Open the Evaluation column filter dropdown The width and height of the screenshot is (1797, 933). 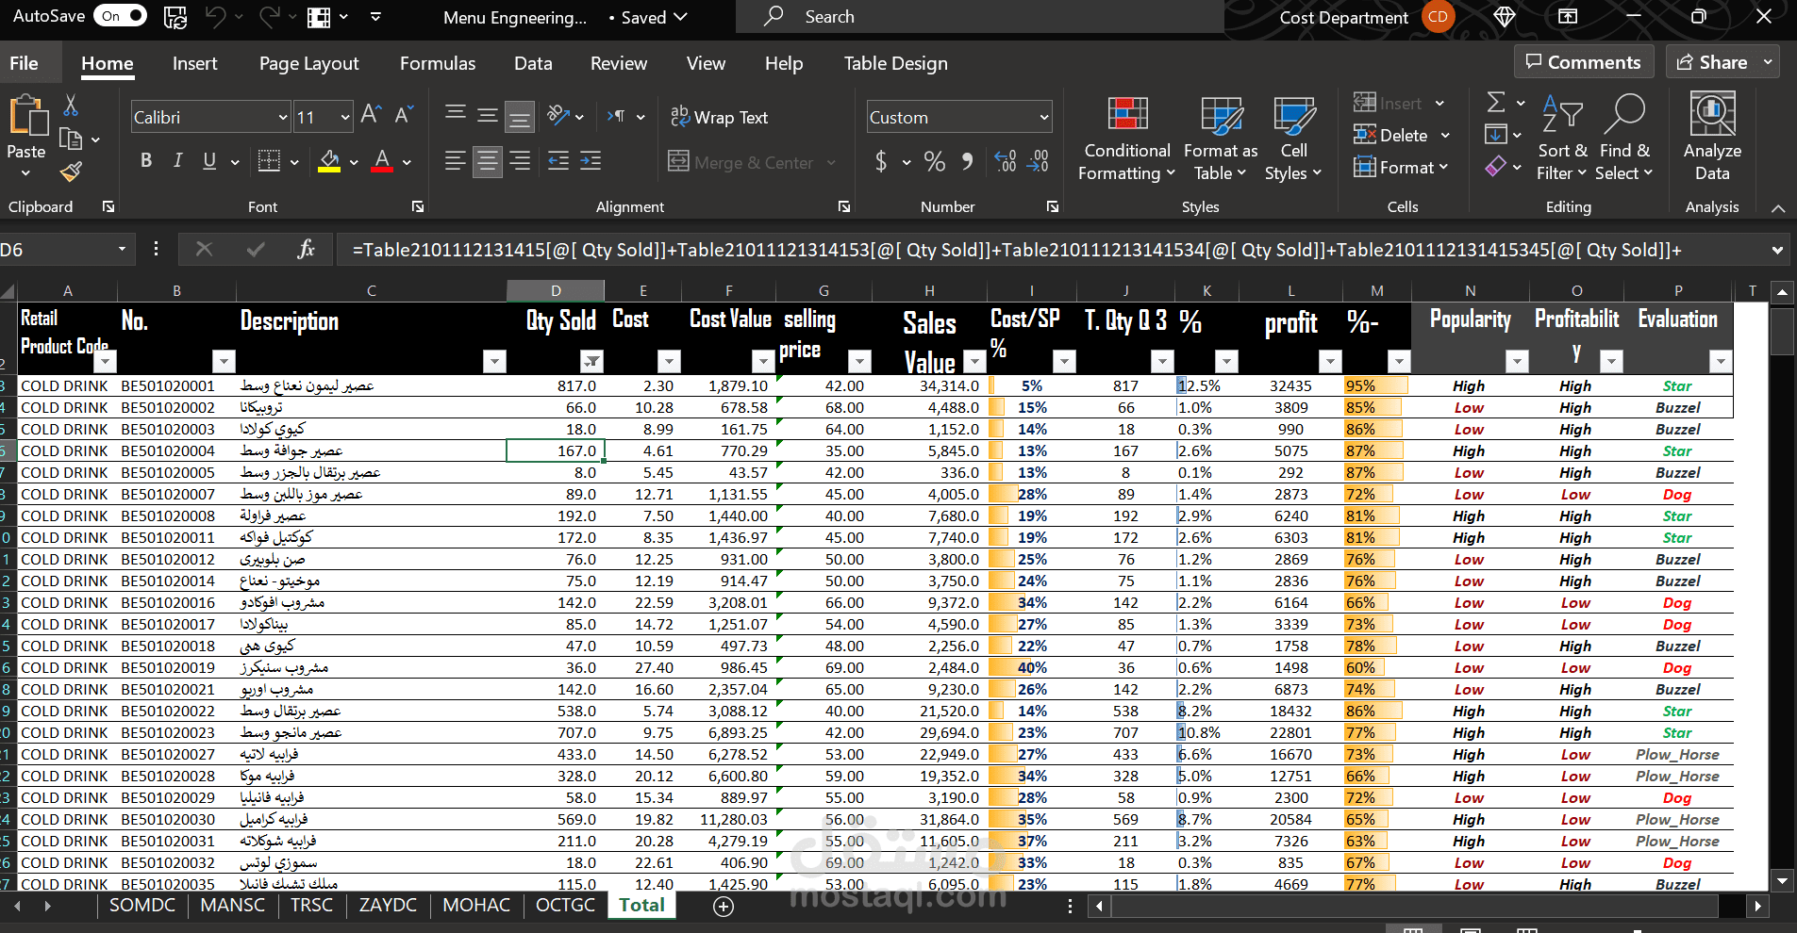pos(1721,361)
